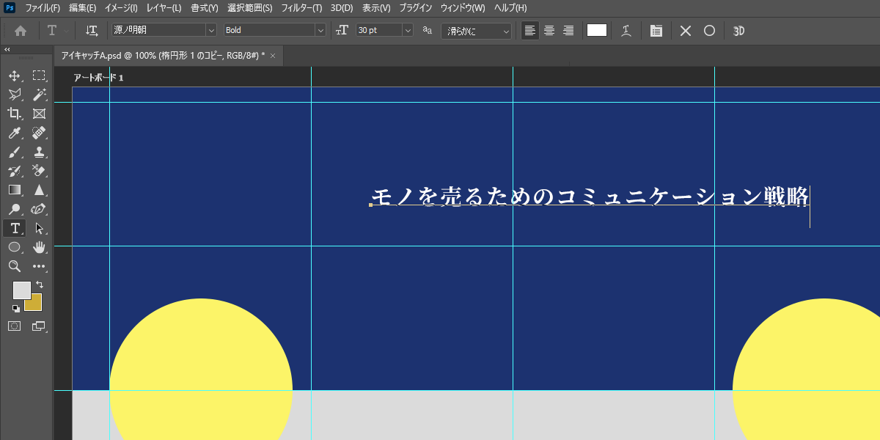Select the Crop tool

(x=14, y=113)
